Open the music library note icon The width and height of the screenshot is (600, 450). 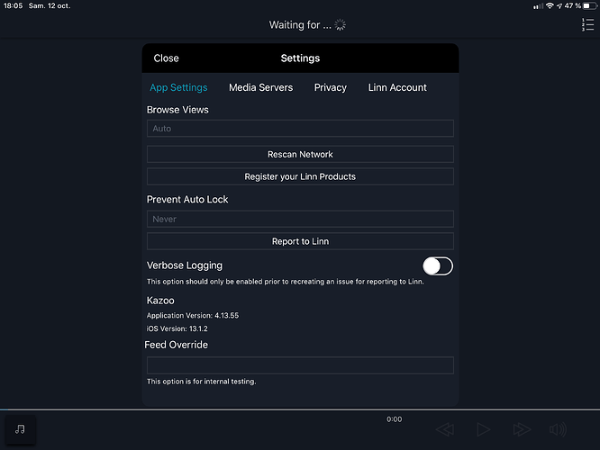point(21,429)
